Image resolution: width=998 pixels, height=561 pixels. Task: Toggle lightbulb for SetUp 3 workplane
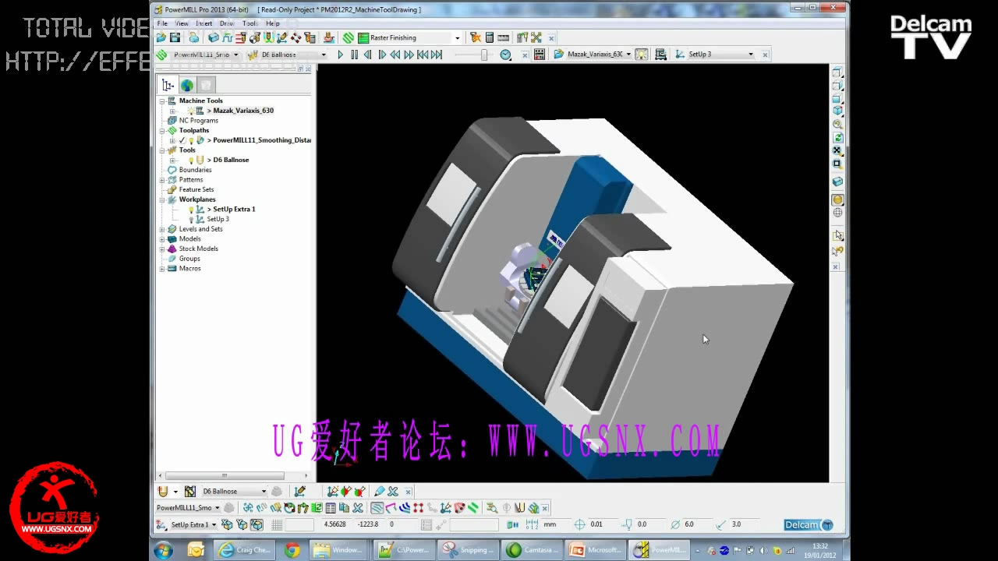[x=191, y=220]
